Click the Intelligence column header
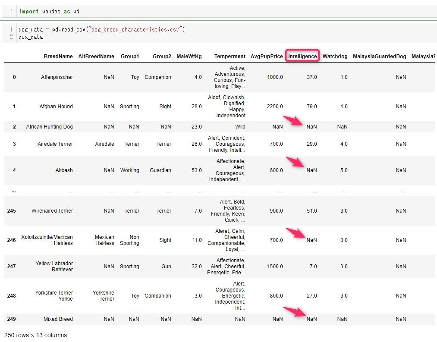This screenshot has height=342, width=437. click(x=302, y=56)
